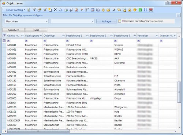
Task: Click the copy documents icon in toolbar
Action: pyautogui.click(x=60, y=10)
